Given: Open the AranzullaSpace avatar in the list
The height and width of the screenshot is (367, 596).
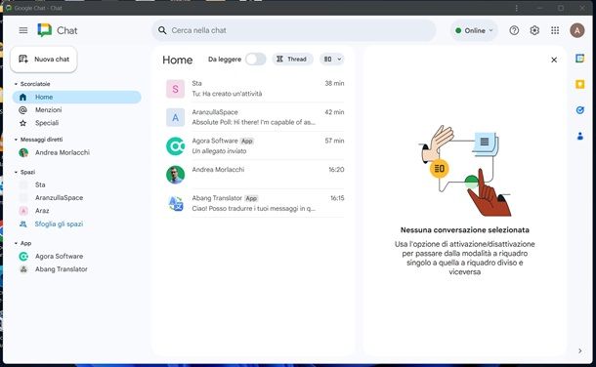Looking at the screenshot, I should [175, 117].
